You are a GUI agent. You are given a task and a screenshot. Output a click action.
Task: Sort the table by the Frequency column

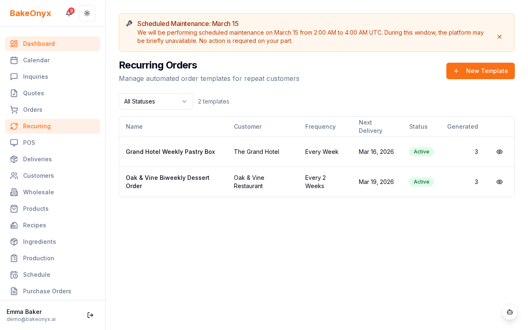click(x=321, y=127)
